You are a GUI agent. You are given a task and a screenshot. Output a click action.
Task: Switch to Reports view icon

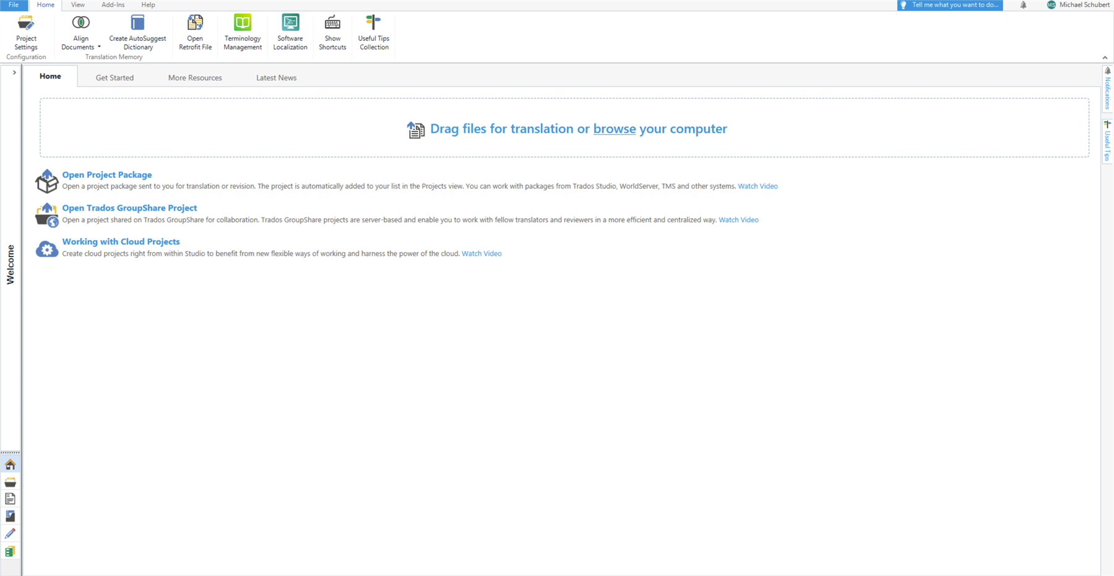tap(11, 516)
